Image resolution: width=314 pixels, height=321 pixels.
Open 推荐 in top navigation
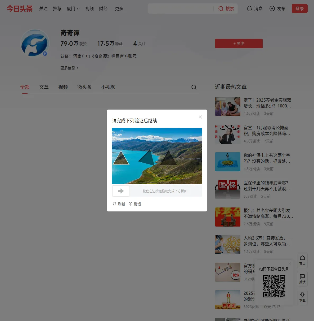tap(57, 8)
